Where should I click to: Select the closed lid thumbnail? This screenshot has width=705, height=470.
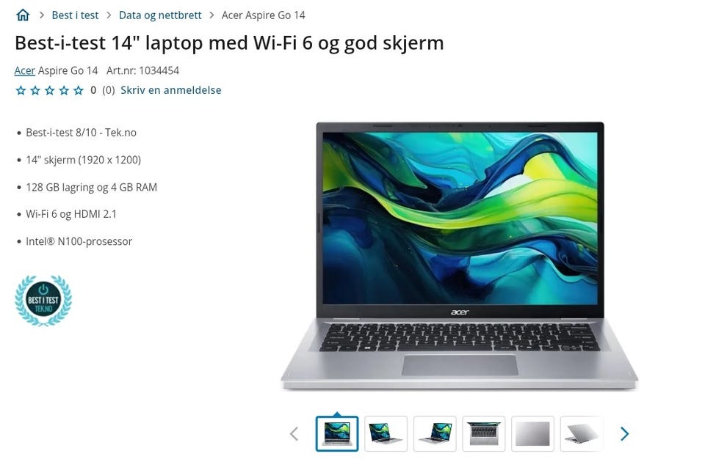[533, 433]
